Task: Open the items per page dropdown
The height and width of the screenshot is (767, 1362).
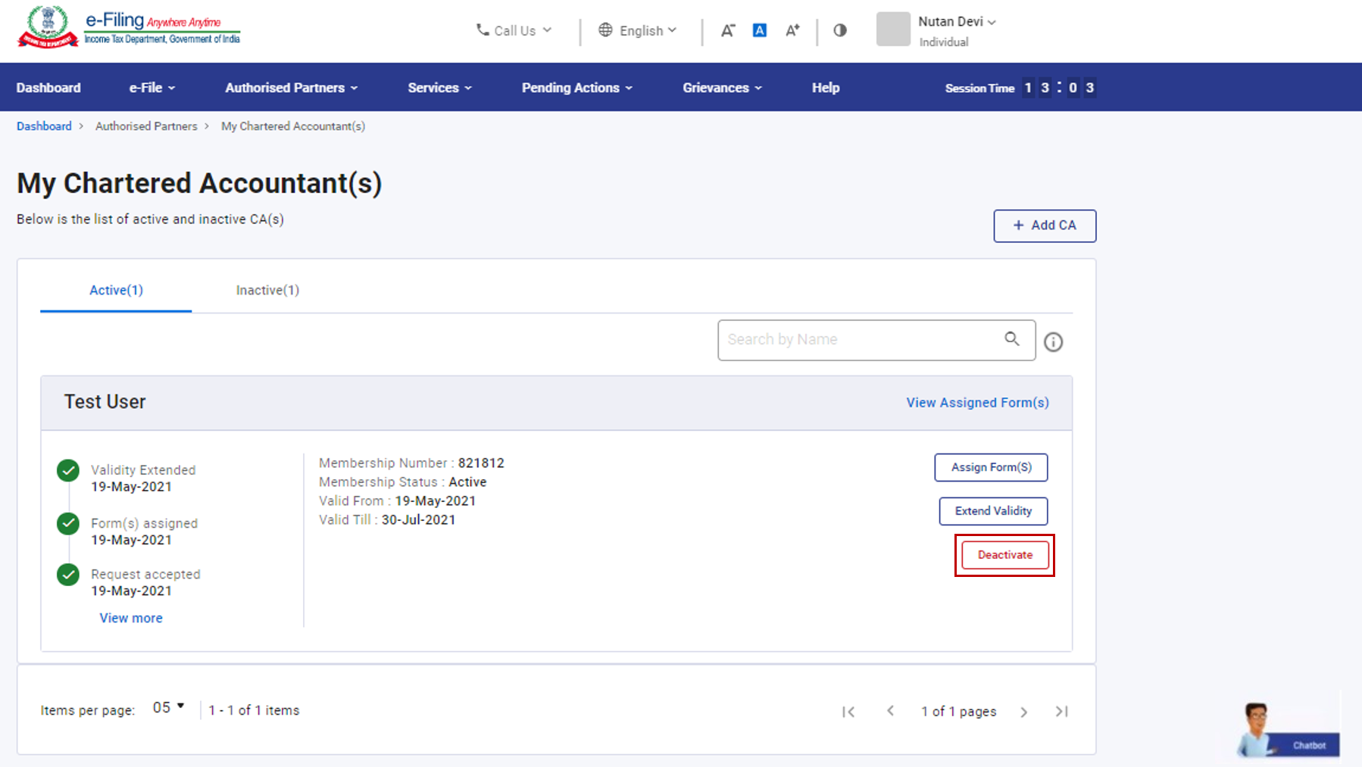Action: coord(169,708)
